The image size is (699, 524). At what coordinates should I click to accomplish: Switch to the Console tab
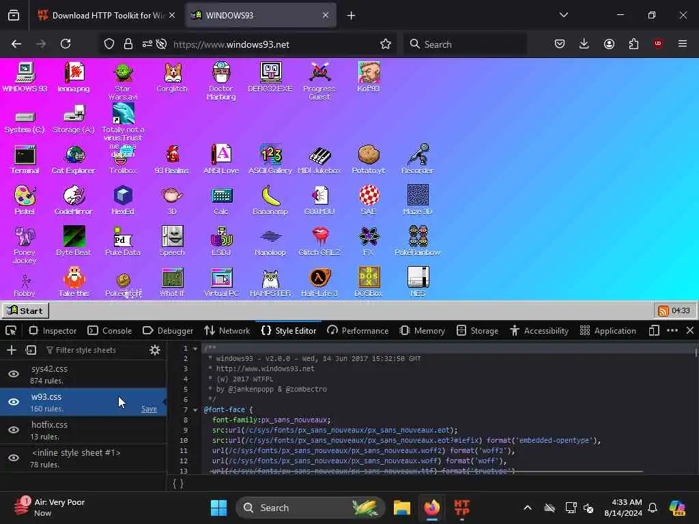[x=110, y=331]
